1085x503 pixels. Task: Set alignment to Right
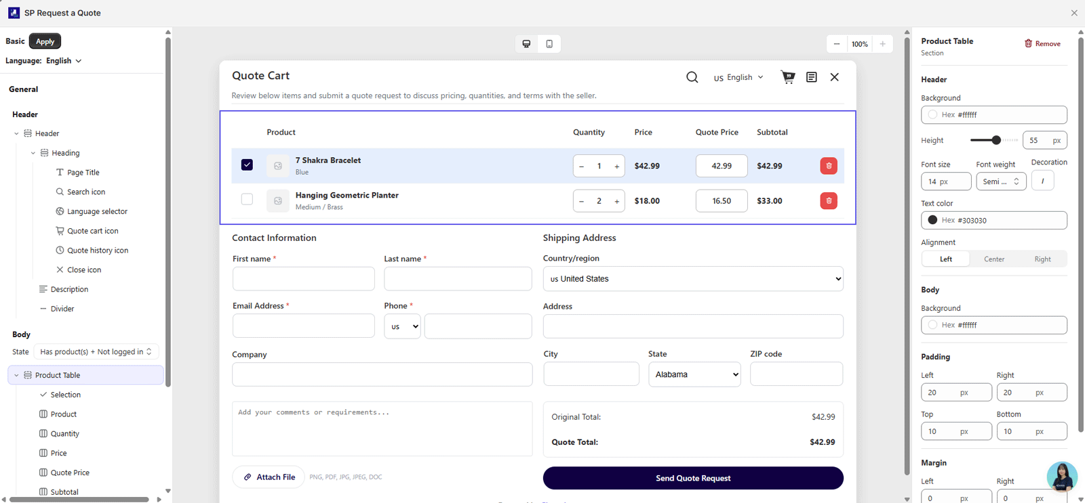click(1042, 259)
